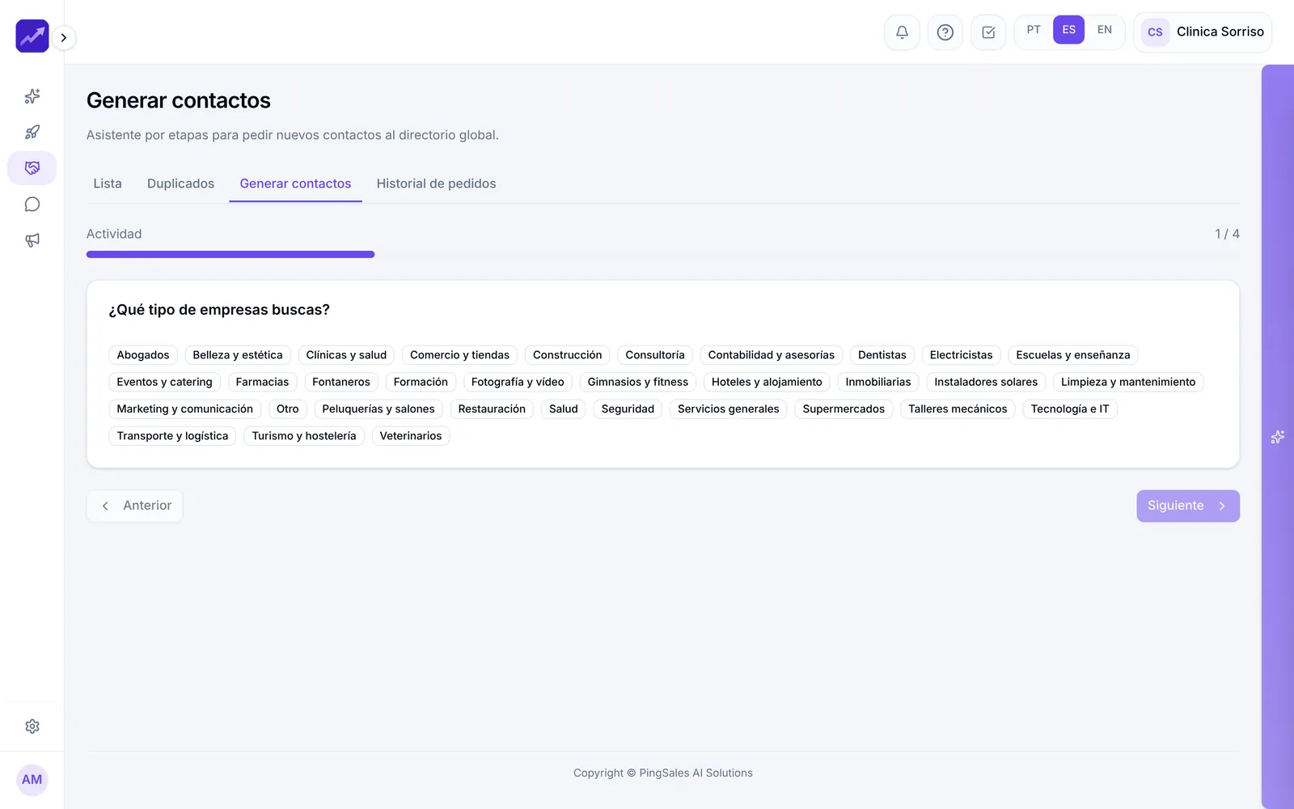Select the Generar contactos tab
The height and width of the screenshot is (809, 1294).
point(295,184)
